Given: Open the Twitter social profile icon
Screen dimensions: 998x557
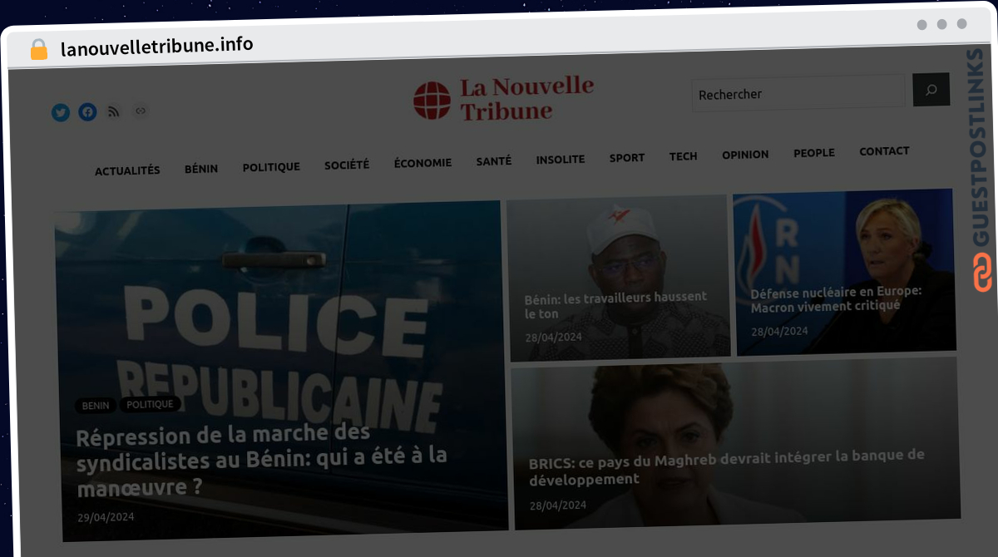Looking at the screenshot, I should click(x=61, y=112).
